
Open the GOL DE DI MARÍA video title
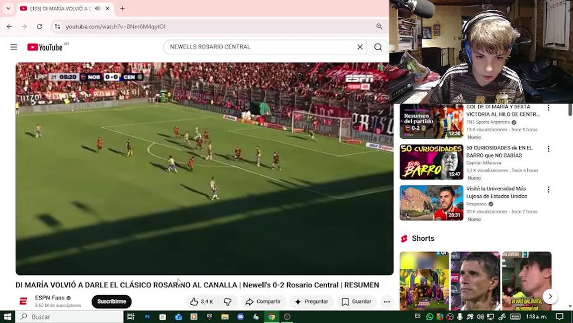[x=503, y=110]
